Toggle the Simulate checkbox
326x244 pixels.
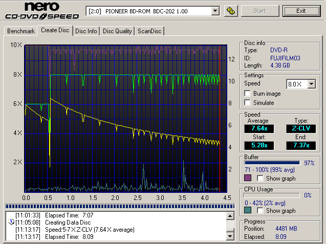[x=248, y=103]
